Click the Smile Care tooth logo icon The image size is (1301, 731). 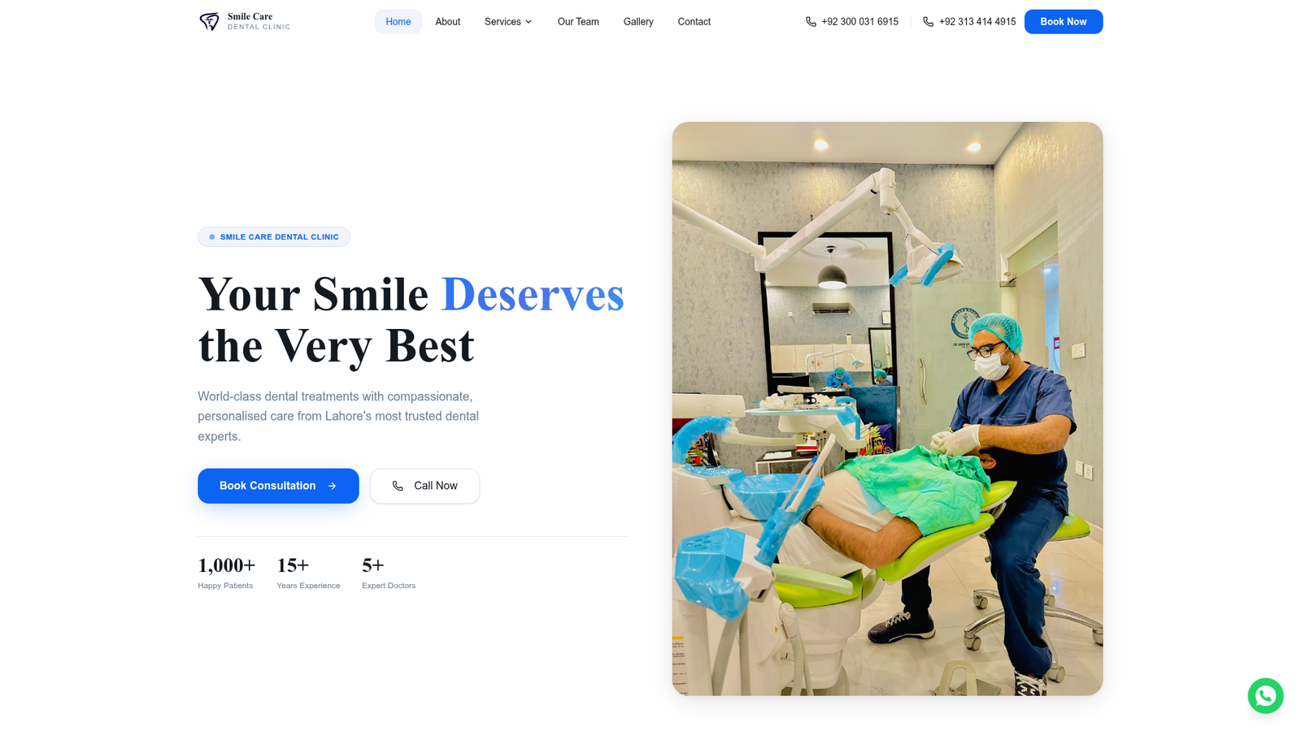[x=209, y=22]
